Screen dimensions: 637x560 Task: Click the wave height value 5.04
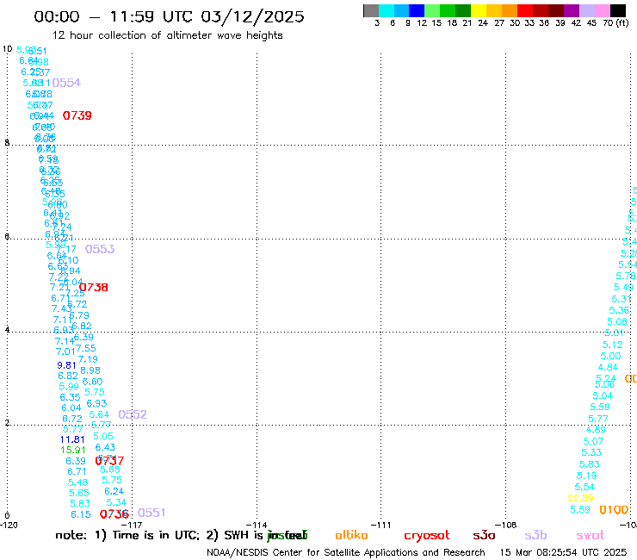(x=603, y=395)
